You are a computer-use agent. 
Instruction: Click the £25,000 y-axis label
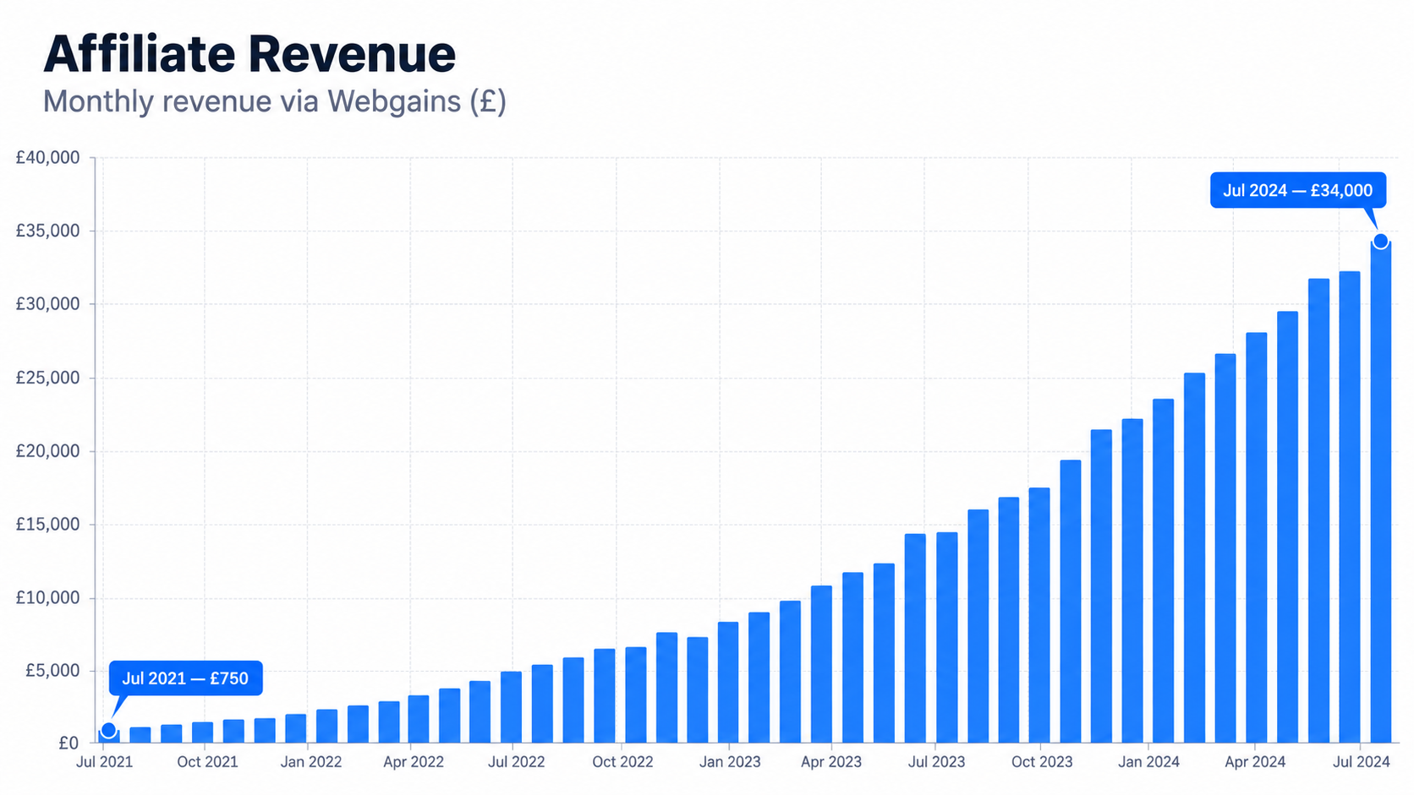pyautogui.click(x=48, y=378)
